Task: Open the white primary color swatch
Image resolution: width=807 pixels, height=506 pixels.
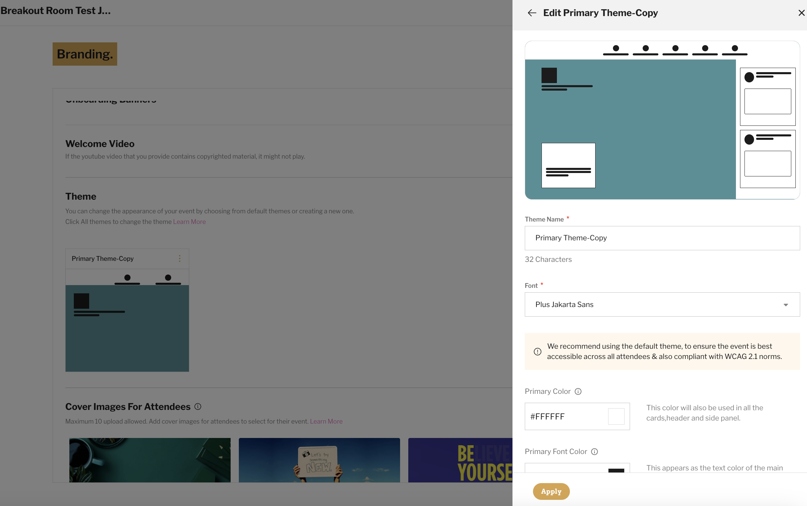Action: [x=616, y=416]
